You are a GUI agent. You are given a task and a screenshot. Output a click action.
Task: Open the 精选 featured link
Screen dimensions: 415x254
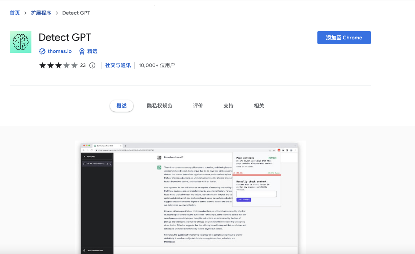[92, 51]
